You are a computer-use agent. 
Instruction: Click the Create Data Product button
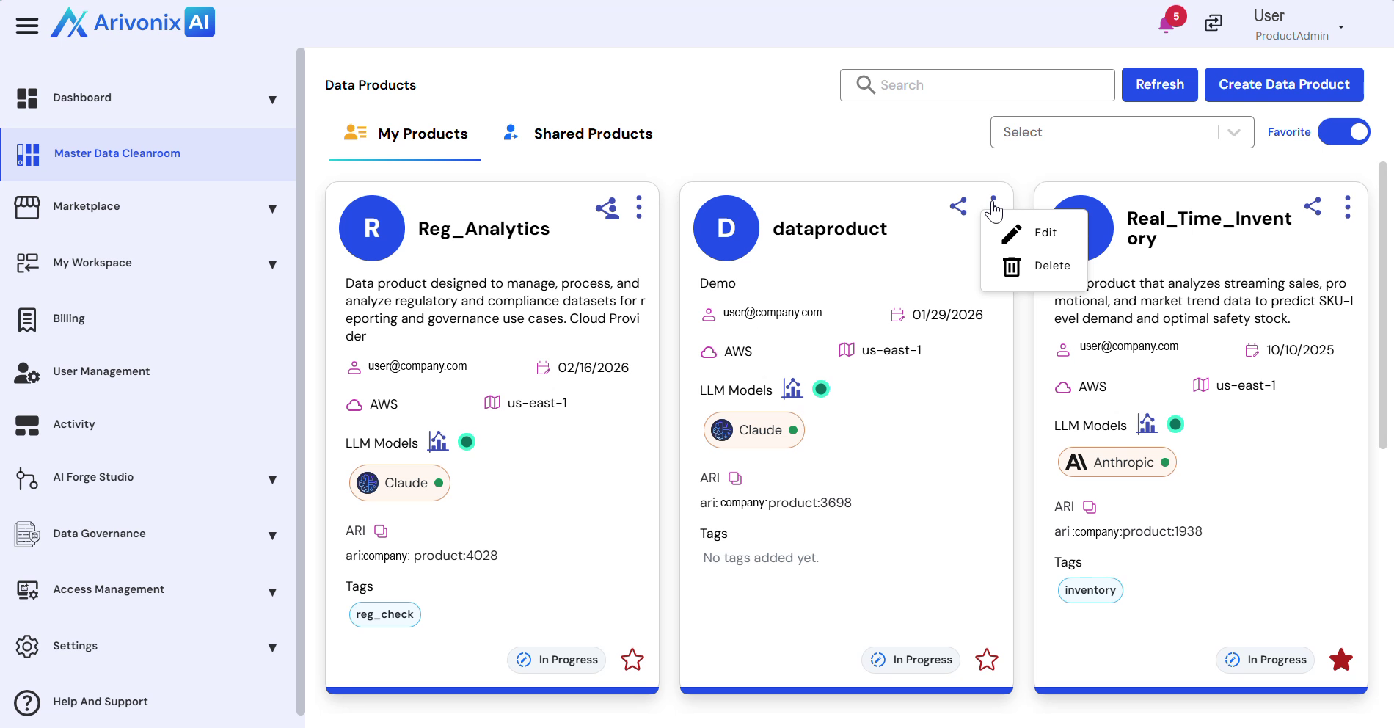pyautogui.click(x=1283, y=85)
